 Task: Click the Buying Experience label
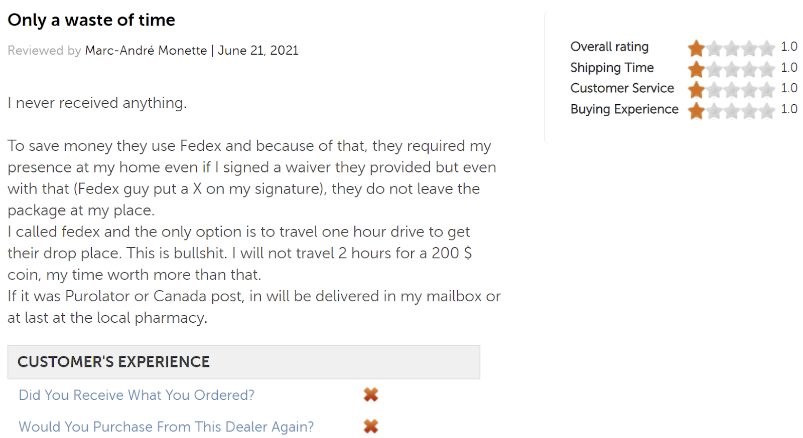tap(624, 109)
